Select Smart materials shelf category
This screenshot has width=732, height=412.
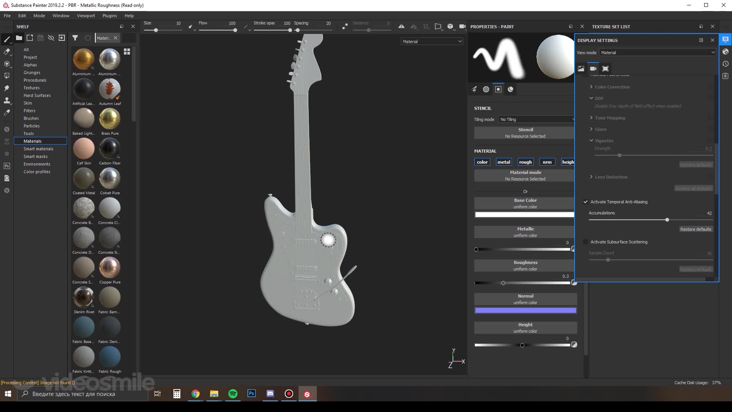[x=39, y=149]
